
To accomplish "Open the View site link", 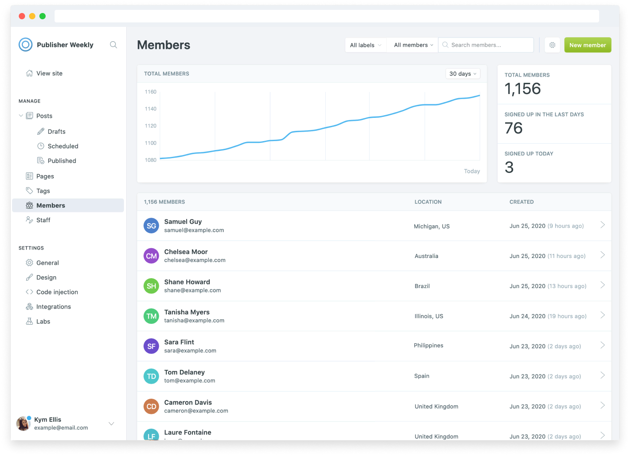I will [x=49, y=73].
